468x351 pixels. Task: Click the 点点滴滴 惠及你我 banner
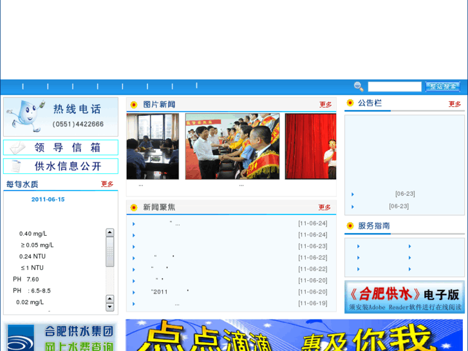click(294, 335)
